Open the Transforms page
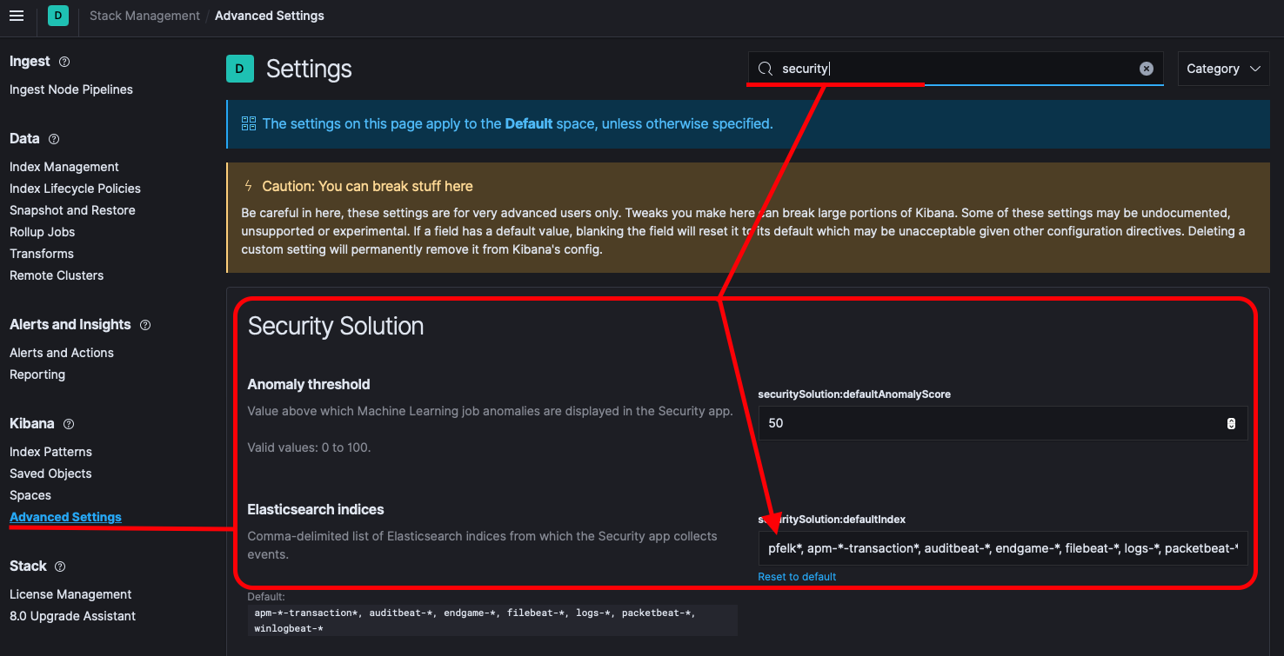Screen dimensions: 1284x656 (x=42, y=254)
